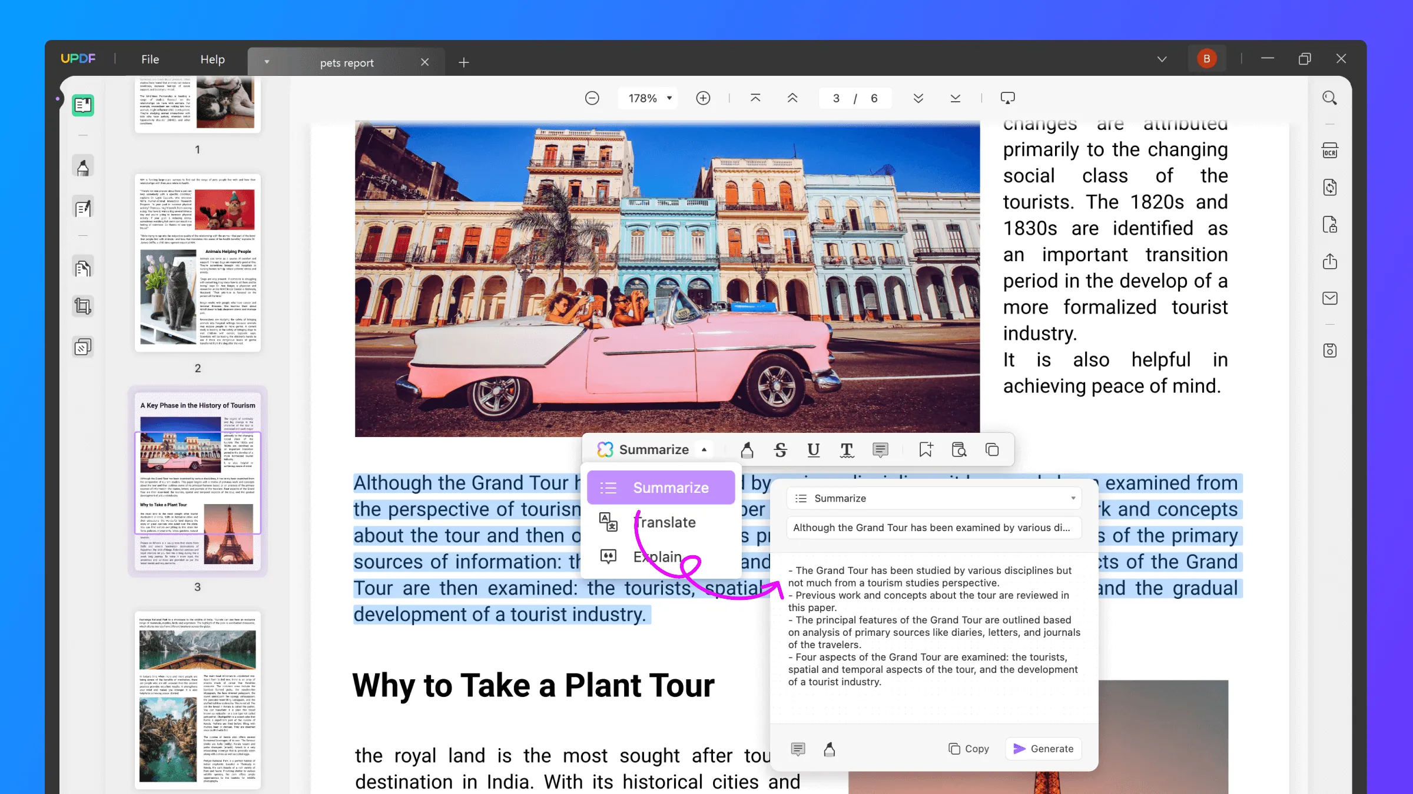The height and width of the screenshot is (794, 1413).
Task: Click the Text tool icon in toolbar
Action: (x=847, y=450)
